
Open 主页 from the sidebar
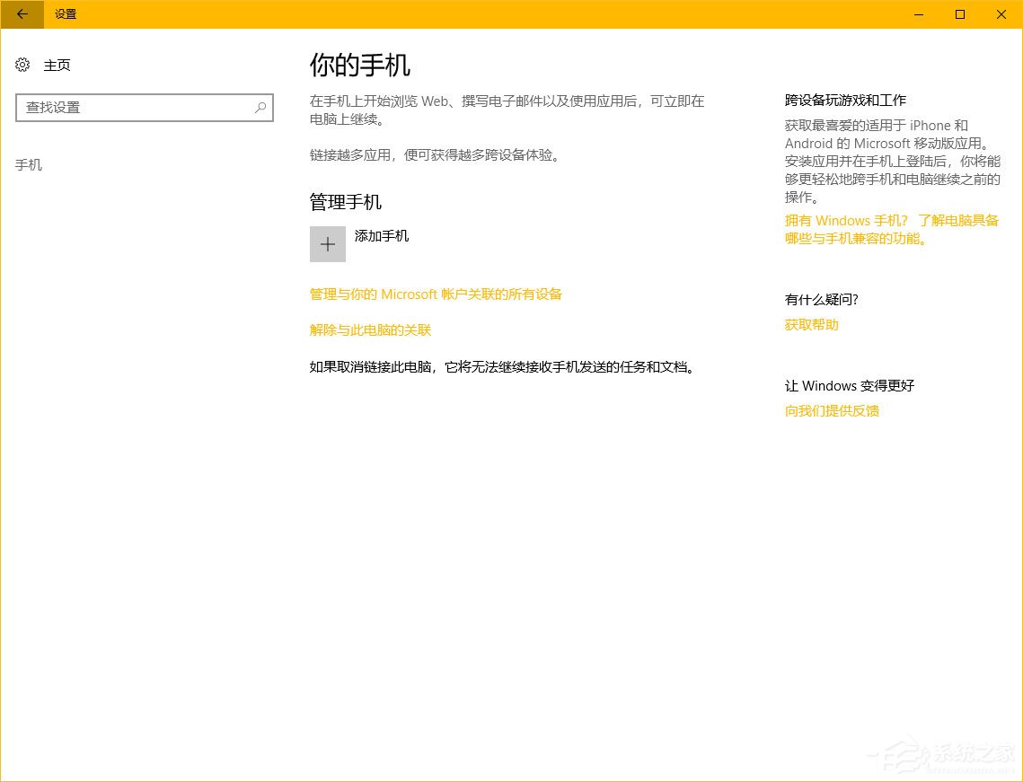[57, 65]
